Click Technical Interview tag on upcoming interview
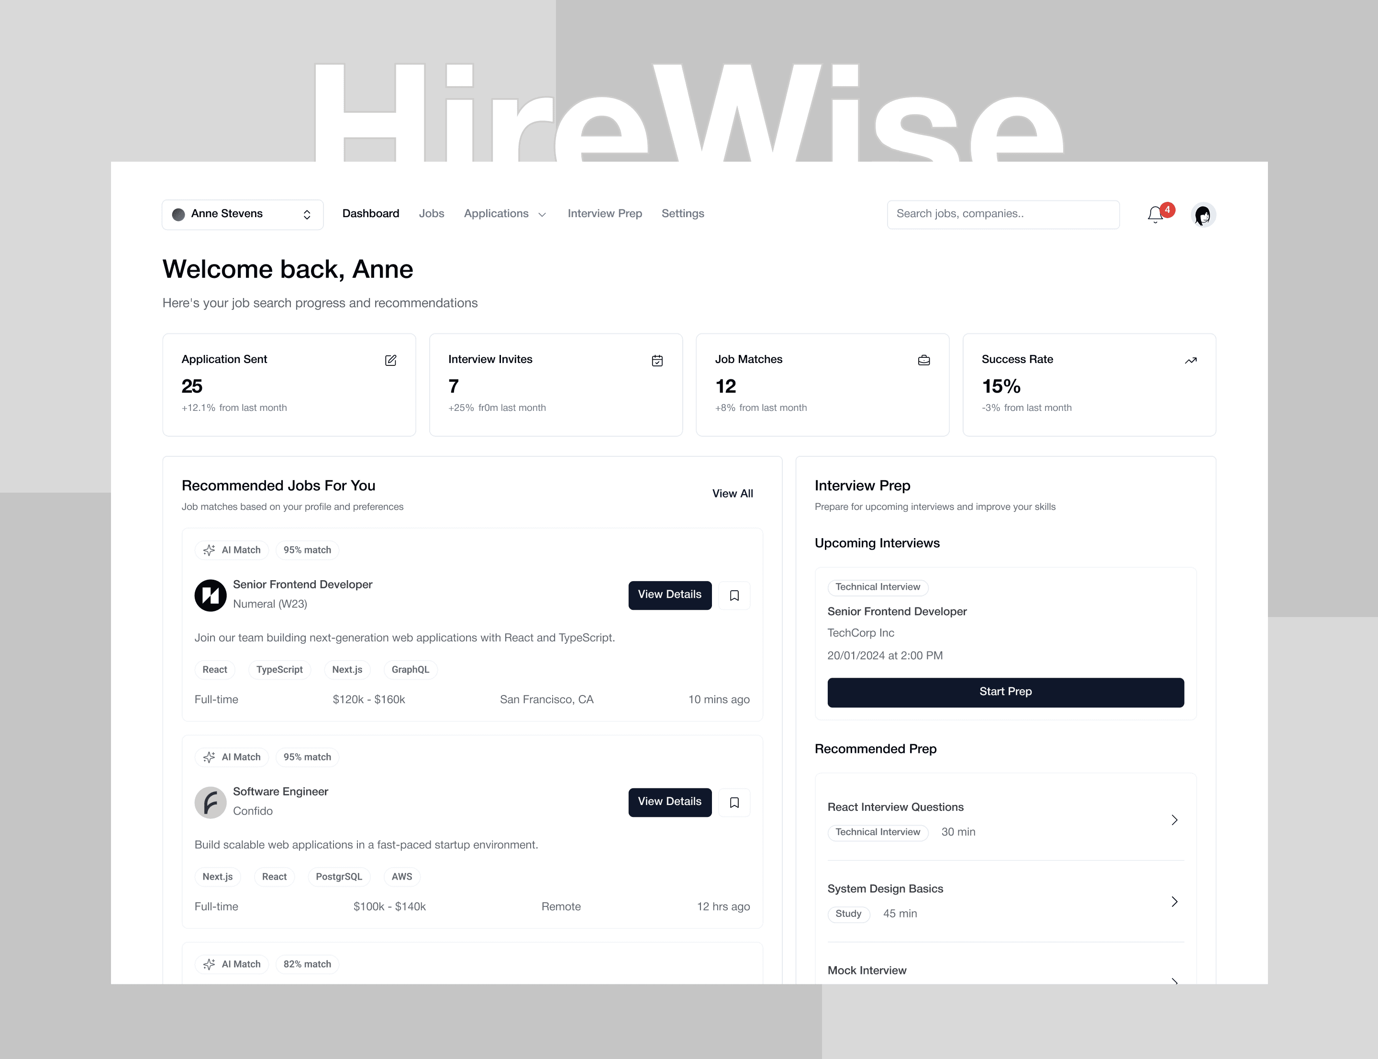Screen dimensions: 1378x1059 [878, 587]
